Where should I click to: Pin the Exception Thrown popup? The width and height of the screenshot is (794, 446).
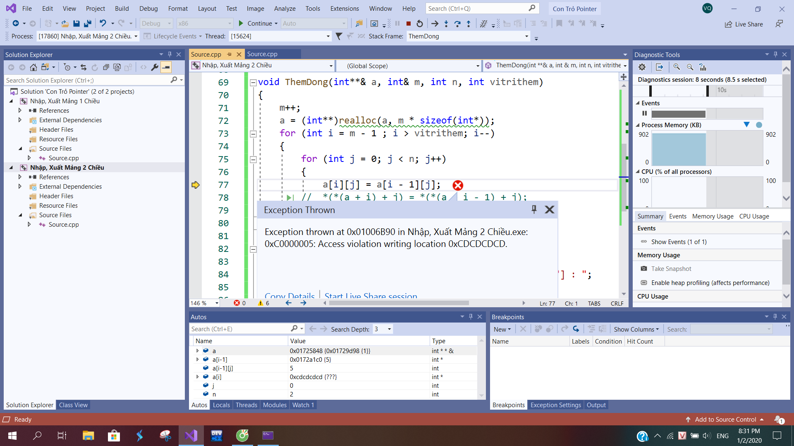534,209
